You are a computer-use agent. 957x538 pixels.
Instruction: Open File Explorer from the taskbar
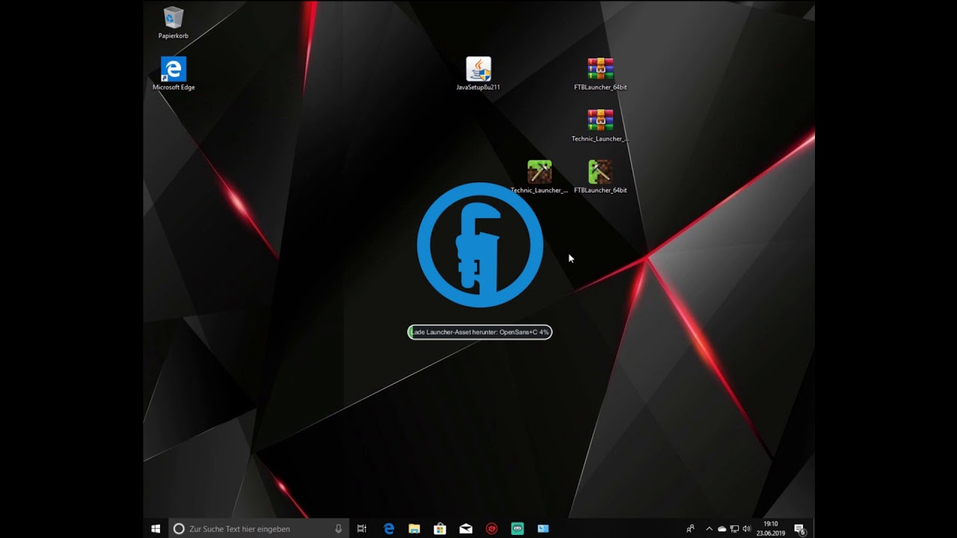point(414,528)
